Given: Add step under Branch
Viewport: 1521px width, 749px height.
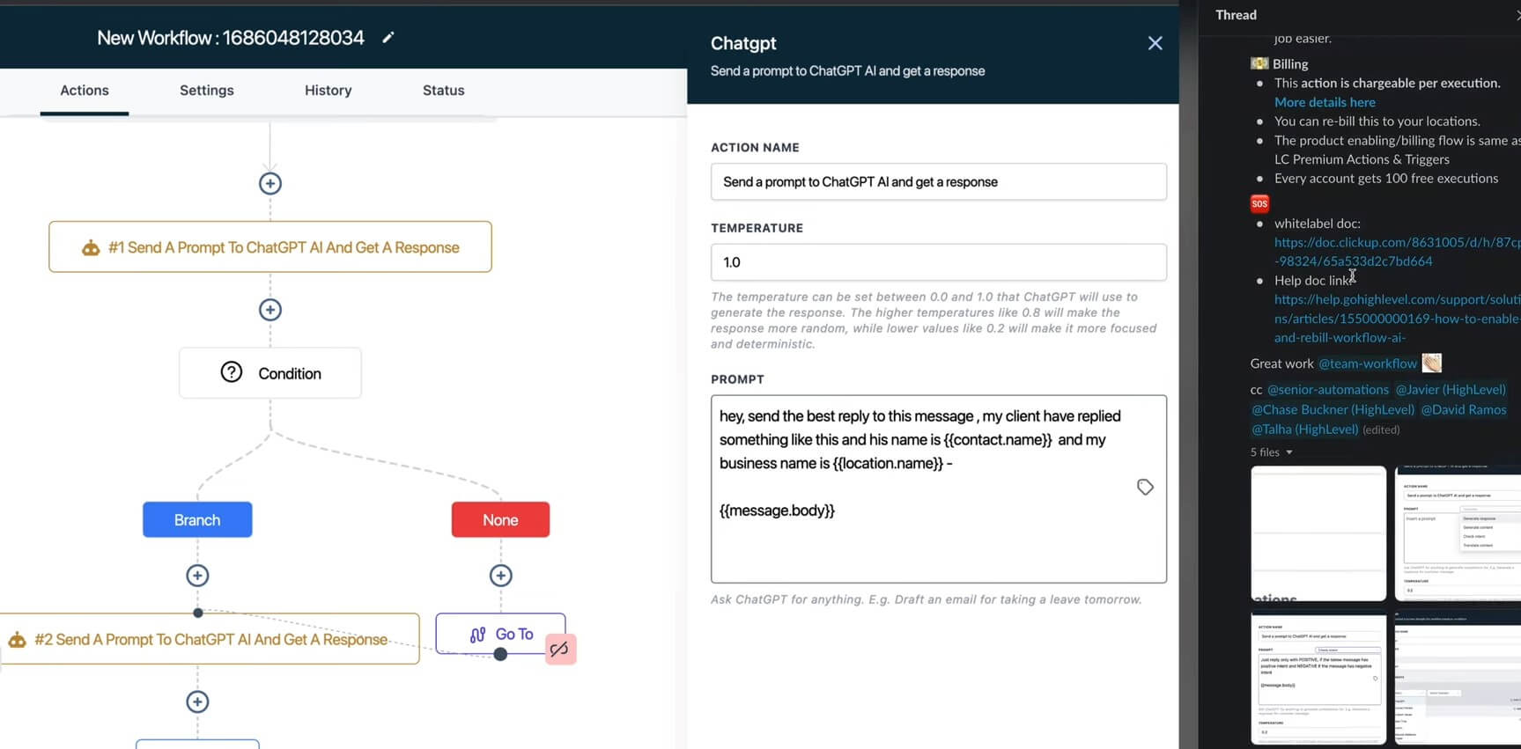Looking at the screenshot, I should click(x=197, y=576).
